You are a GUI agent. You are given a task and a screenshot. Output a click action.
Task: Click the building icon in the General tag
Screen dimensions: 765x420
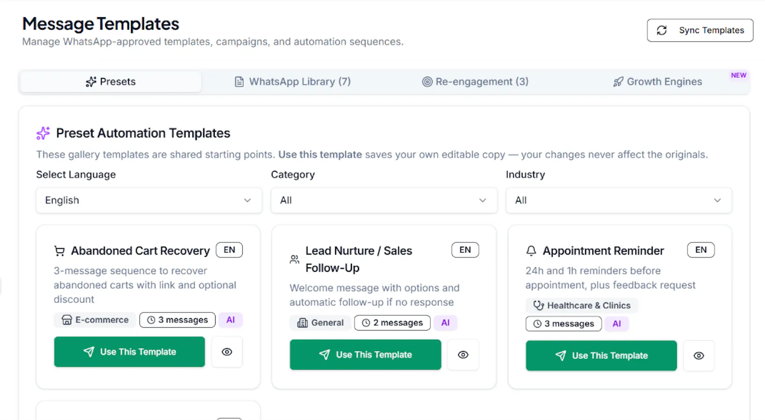(x=302, y=323)
